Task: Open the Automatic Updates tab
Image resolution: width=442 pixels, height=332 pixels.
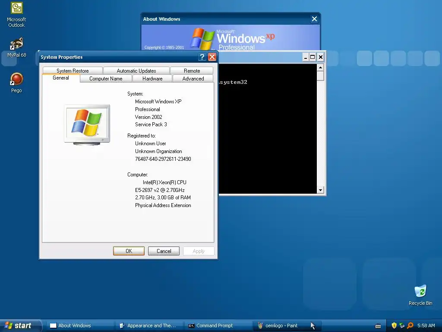Action: point(136,70)
